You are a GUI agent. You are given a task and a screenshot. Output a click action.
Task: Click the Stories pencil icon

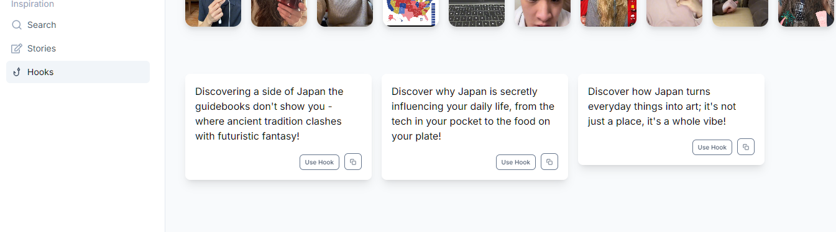(x=17, y=48)
